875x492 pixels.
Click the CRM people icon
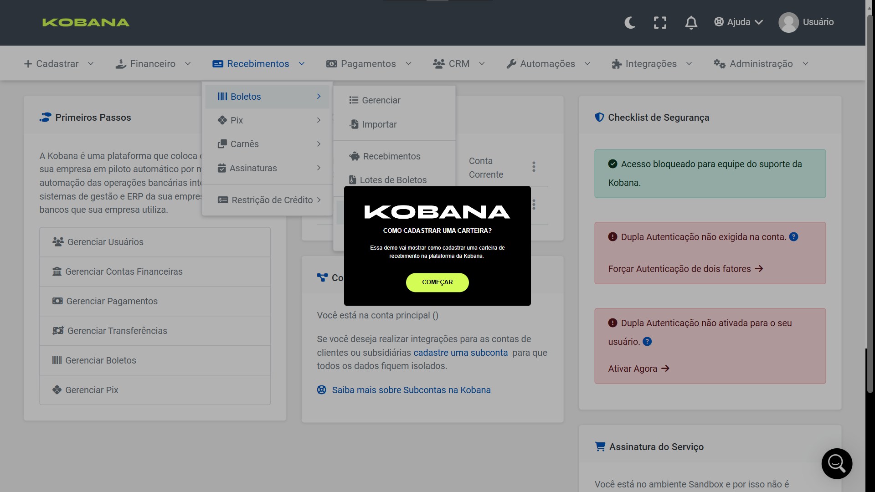point(438,64)
